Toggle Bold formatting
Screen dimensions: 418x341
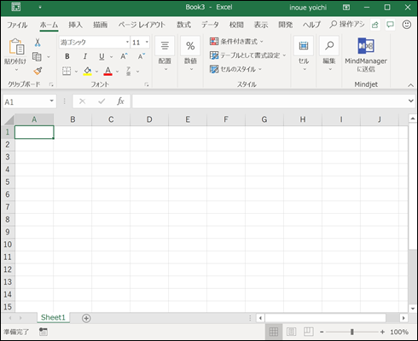(67, 56)
